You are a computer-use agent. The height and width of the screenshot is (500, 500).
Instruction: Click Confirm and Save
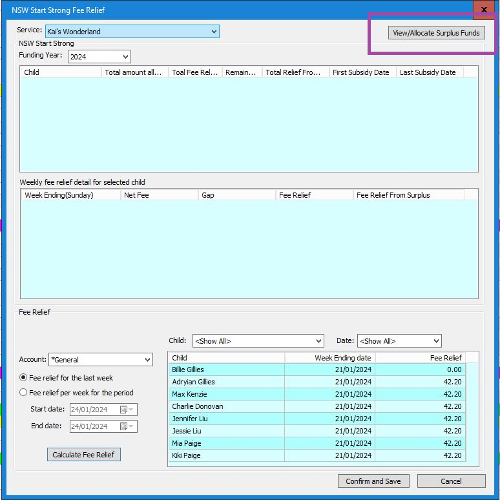(x=373, y=481)
